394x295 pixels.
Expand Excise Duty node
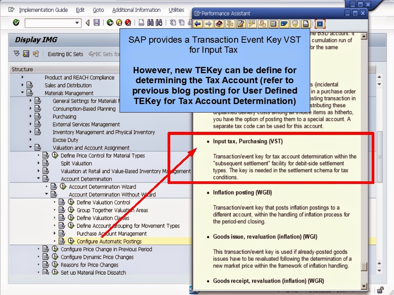[31, 140]
